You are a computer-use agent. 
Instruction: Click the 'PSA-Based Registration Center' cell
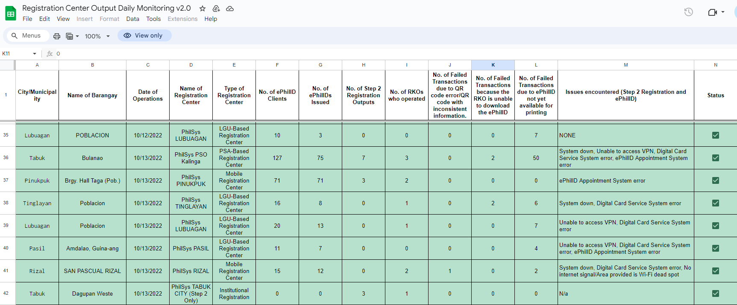234,158
